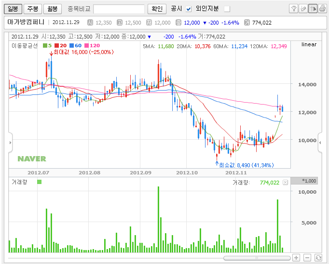The image size is (329, 264).
Task: Click the 아가방컴퍼니 stock name
Action: [26, 22]
